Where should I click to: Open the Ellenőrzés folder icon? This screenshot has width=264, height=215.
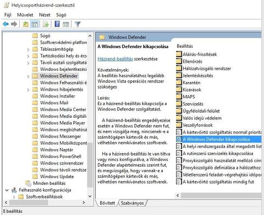coord(179,61)
